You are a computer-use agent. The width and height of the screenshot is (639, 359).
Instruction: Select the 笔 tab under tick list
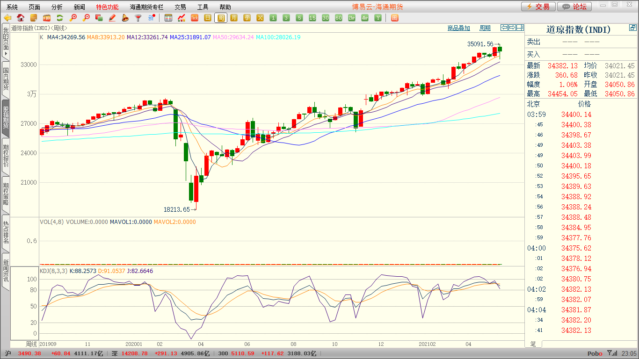(x=533, y=344)
